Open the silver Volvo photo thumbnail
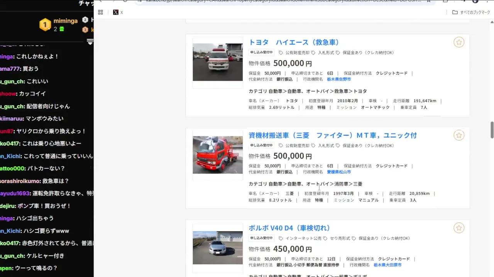 (218, 248)
